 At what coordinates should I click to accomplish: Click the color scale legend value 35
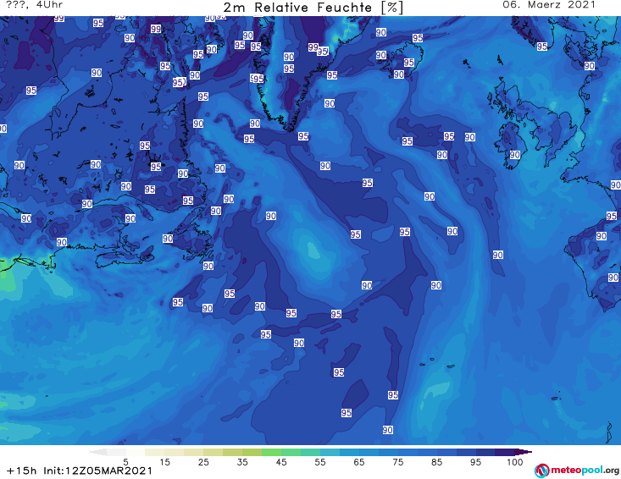pyautogui.click(x=242, y=462)
